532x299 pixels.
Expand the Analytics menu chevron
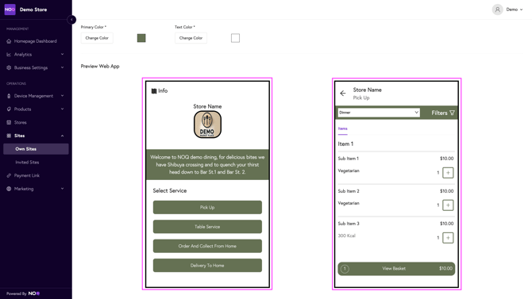[x=62, y=54]
